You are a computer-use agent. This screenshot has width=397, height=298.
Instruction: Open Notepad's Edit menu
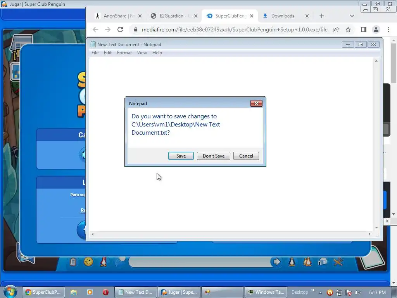click(108, 53)
